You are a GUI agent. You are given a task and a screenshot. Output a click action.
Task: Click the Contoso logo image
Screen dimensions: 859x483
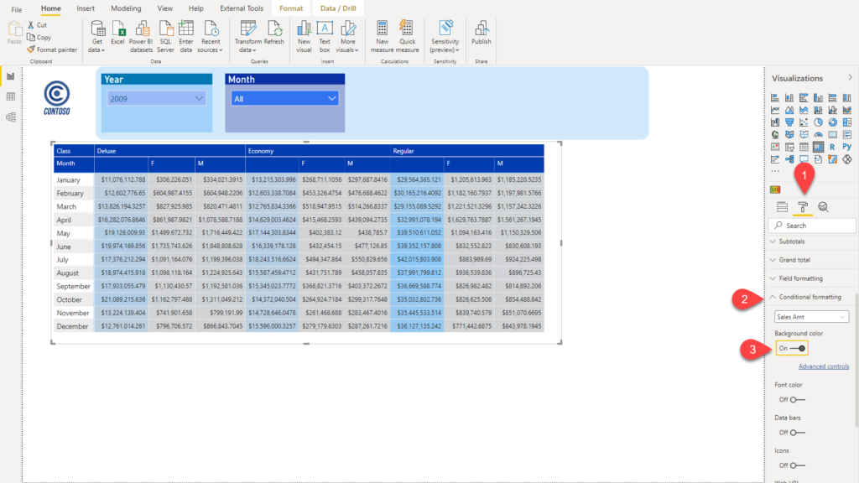(x=57, y=98)
